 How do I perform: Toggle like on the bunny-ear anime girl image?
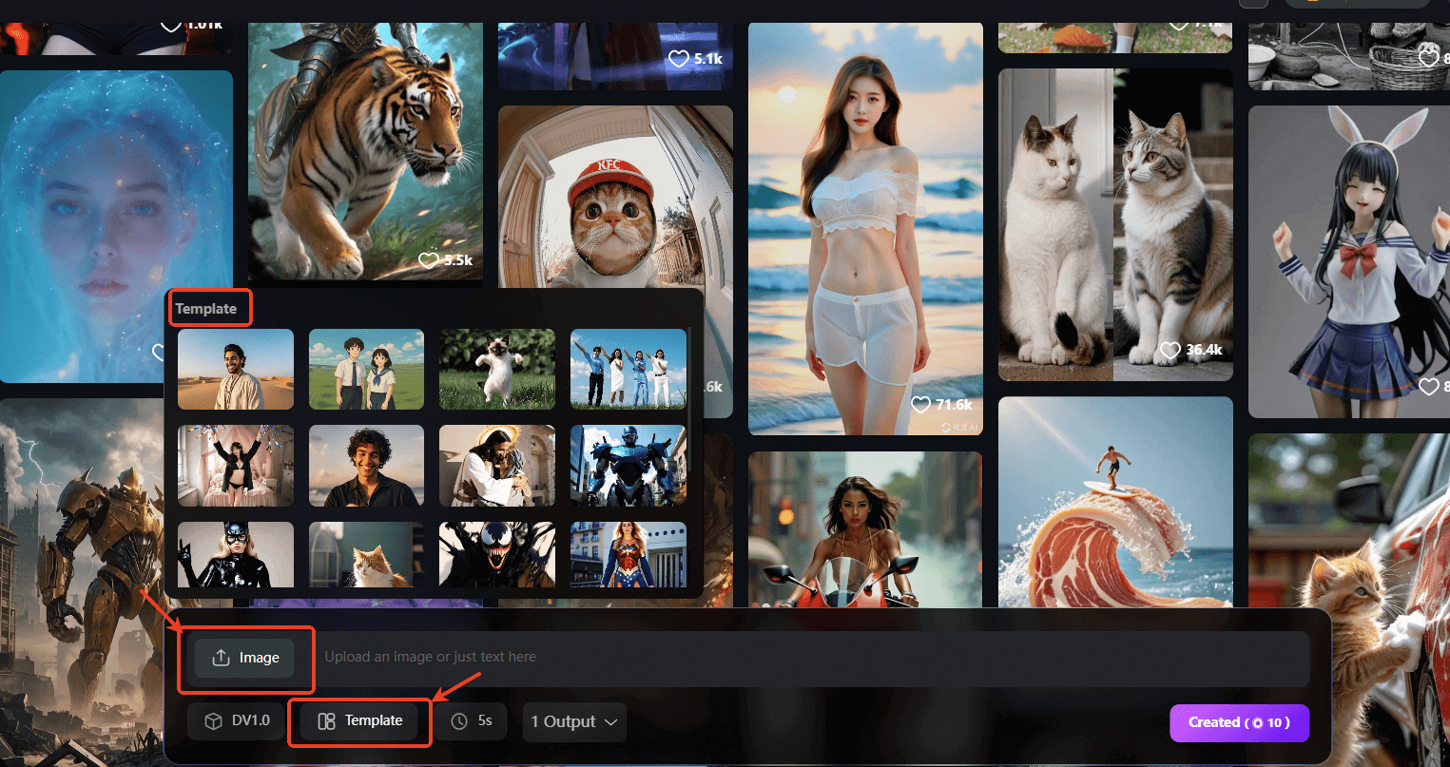[1428, 386]
